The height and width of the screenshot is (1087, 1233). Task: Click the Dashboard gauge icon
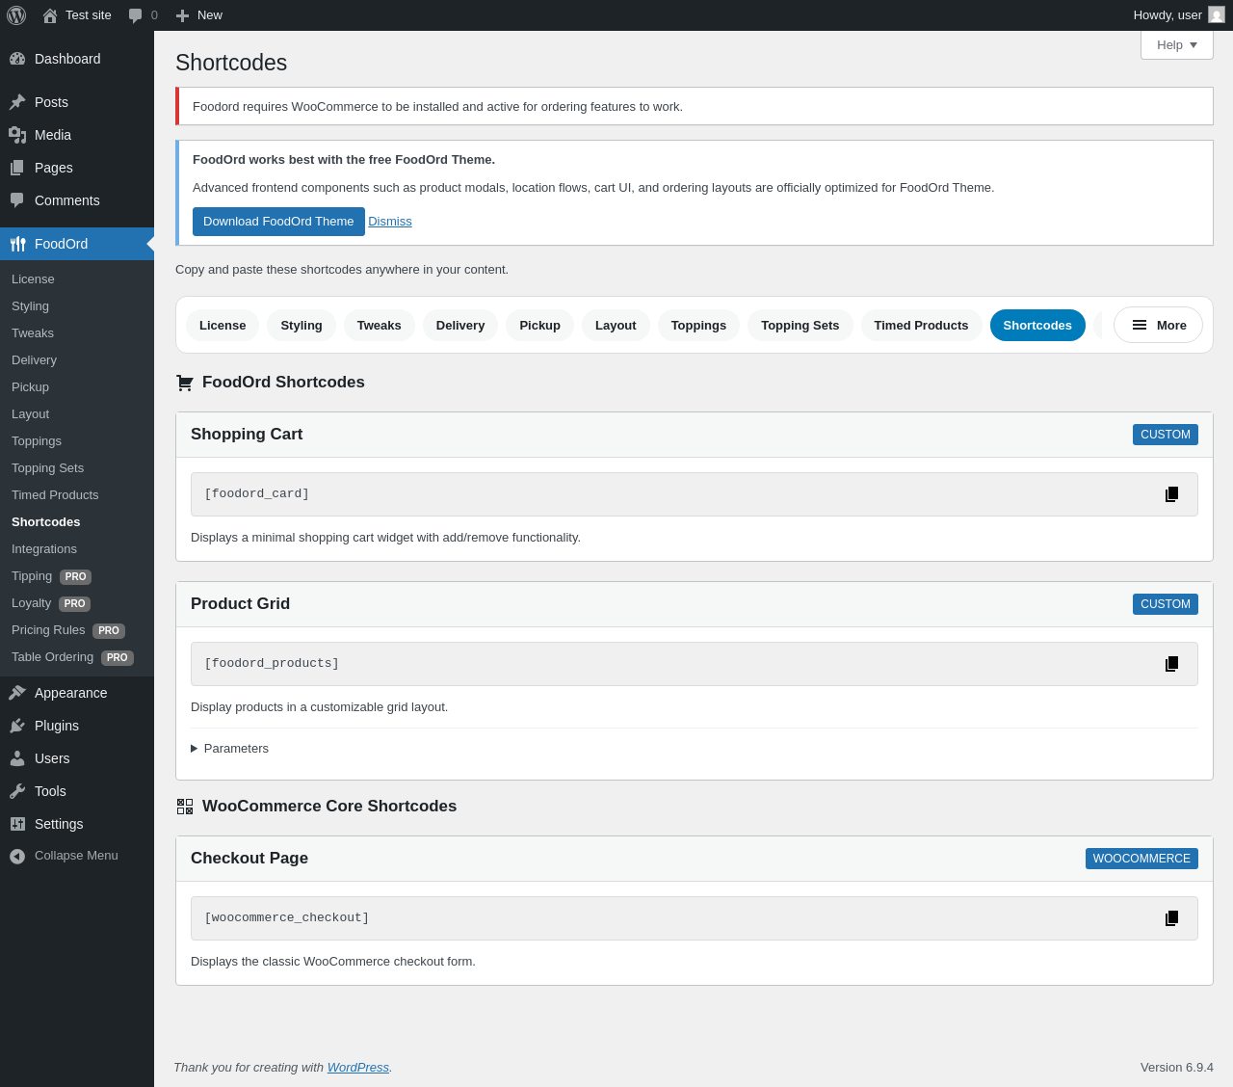pos(17,59)
